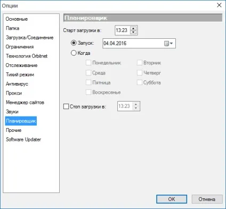Open the calendar dropdown for start date
The height and width of the screenshot is (209, 226).
(x=168, y=44)
